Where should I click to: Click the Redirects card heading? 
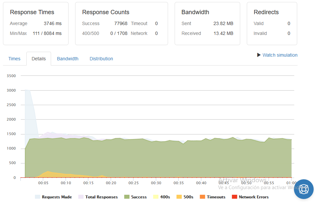coord(266,12)
